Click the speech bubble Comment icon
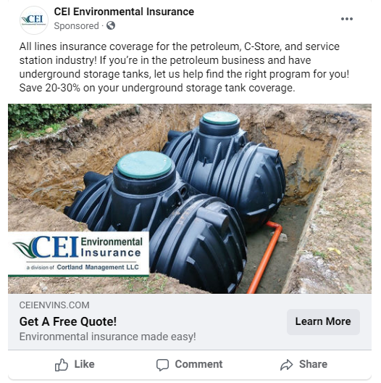This screenshot has width=381, height=383. coord(162,365)
